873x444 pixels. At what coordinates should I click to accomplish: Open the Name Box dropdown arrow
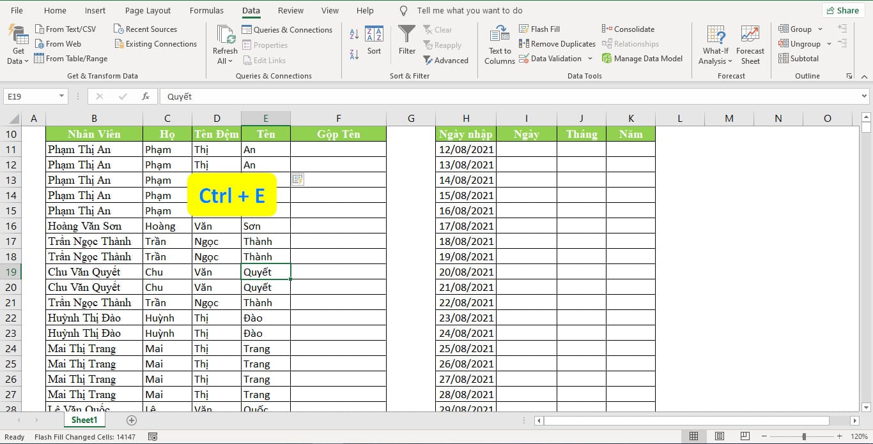pyautogui.click(x=62, y=96)
